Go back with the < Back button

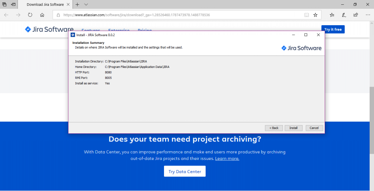(274, 128)
